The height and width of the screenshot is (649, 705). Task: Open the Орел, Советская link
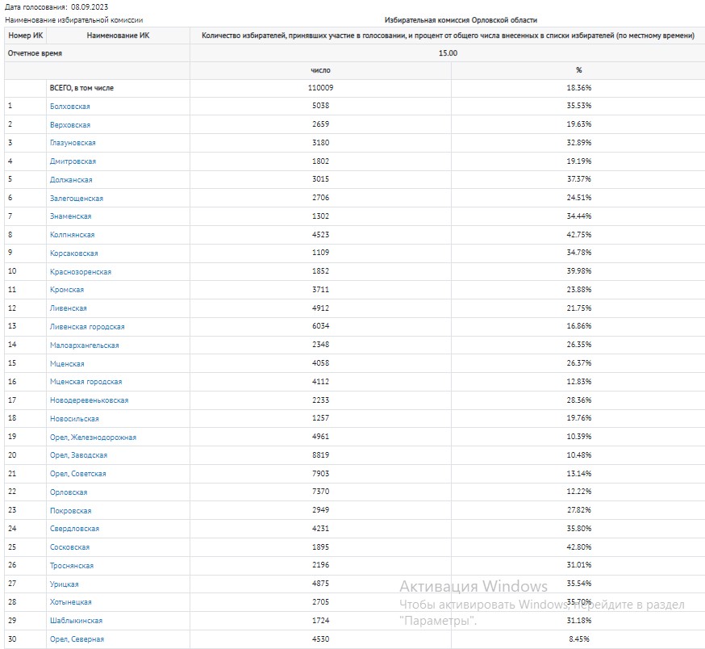(x=77, y=474)
